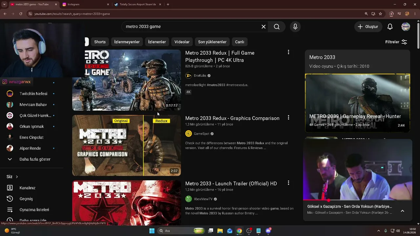
Task: Start voice search with the microphone icon
Action: (295, 27)
